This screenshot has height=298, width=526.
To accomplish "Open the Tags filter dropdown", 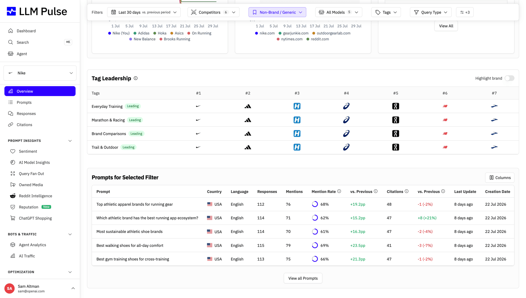I will (x=386, y=12).
